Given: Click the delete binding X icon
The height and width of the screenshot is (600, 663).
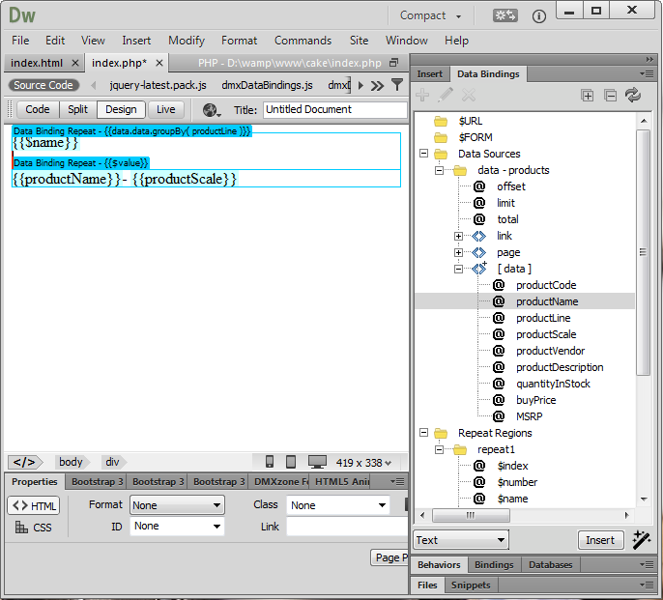Looking at the screenshot, I should point(469,95).
